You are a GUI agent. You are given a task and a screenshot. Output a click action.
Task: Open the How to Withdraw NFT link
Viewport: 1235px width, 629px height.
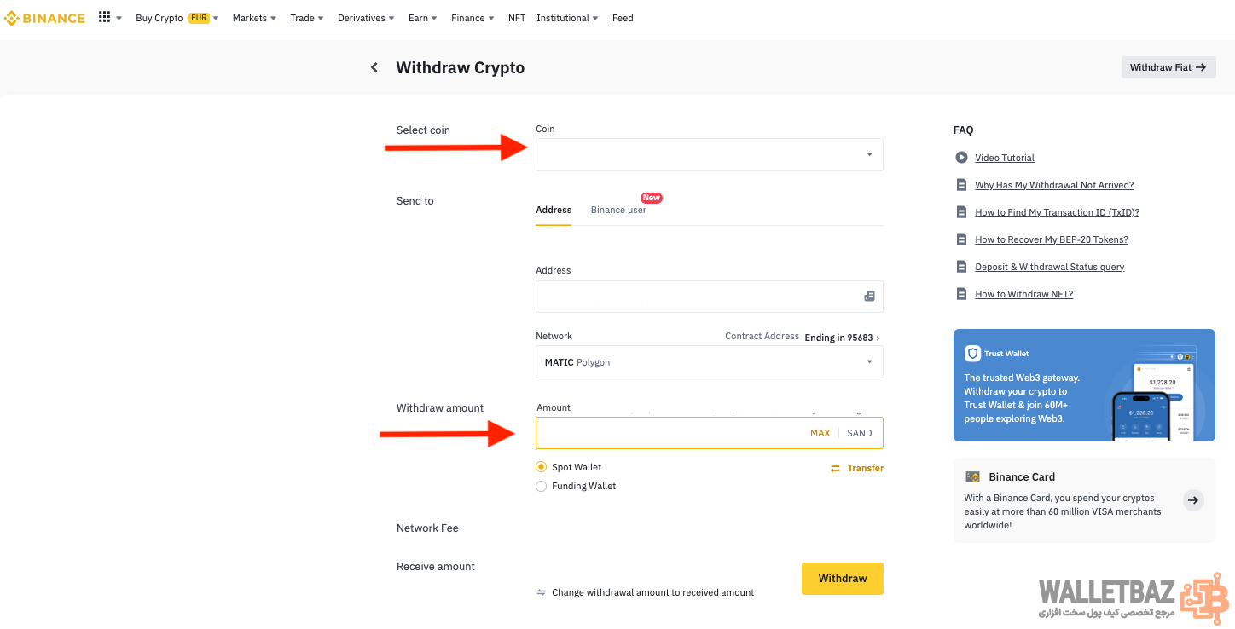[x=1023, y=294]
